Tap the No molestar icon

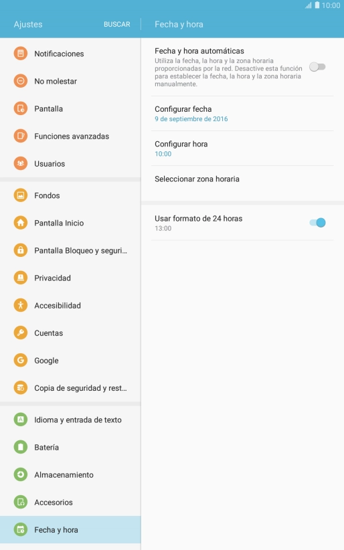(20, 81)
